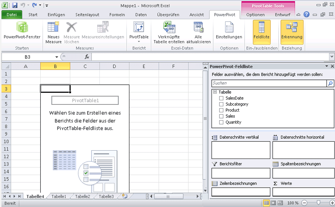The width and height of the screenshot is (335, 207).
Task: Switch to the Einfügen tab
Action: [56, 15]
